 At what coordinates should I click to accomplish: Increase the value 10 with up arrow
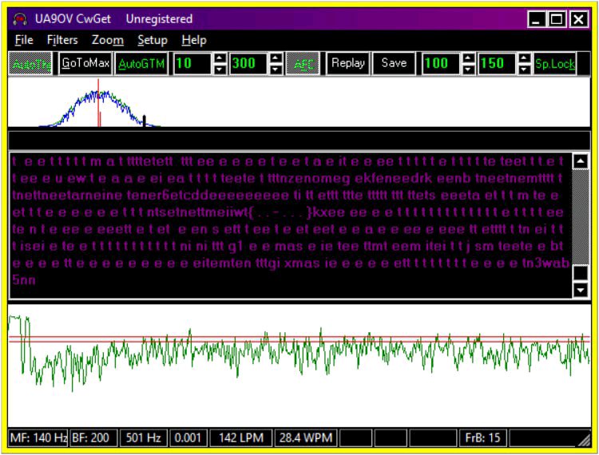tap(220, 58)
